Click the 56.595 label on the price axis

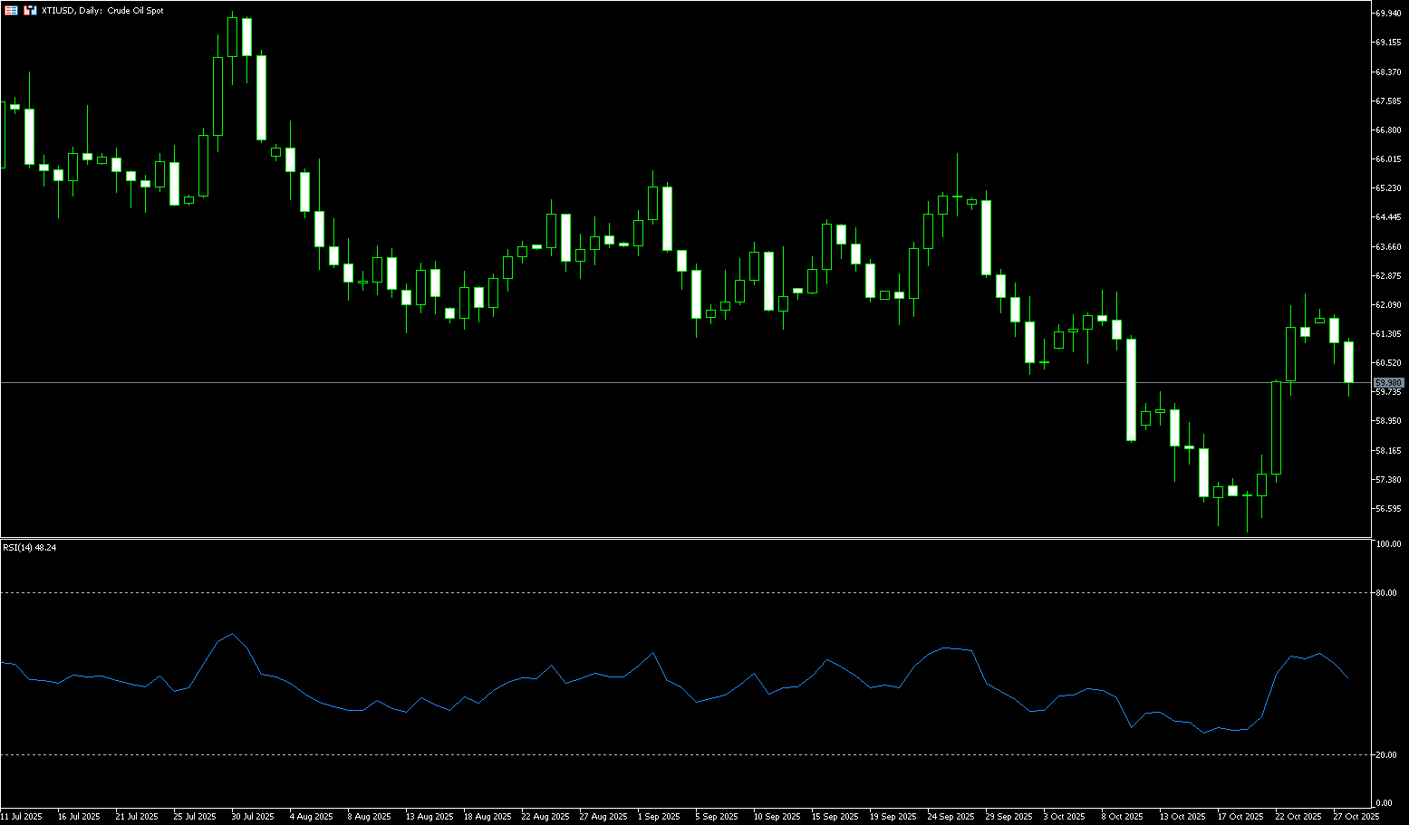tap(1388, 509)
